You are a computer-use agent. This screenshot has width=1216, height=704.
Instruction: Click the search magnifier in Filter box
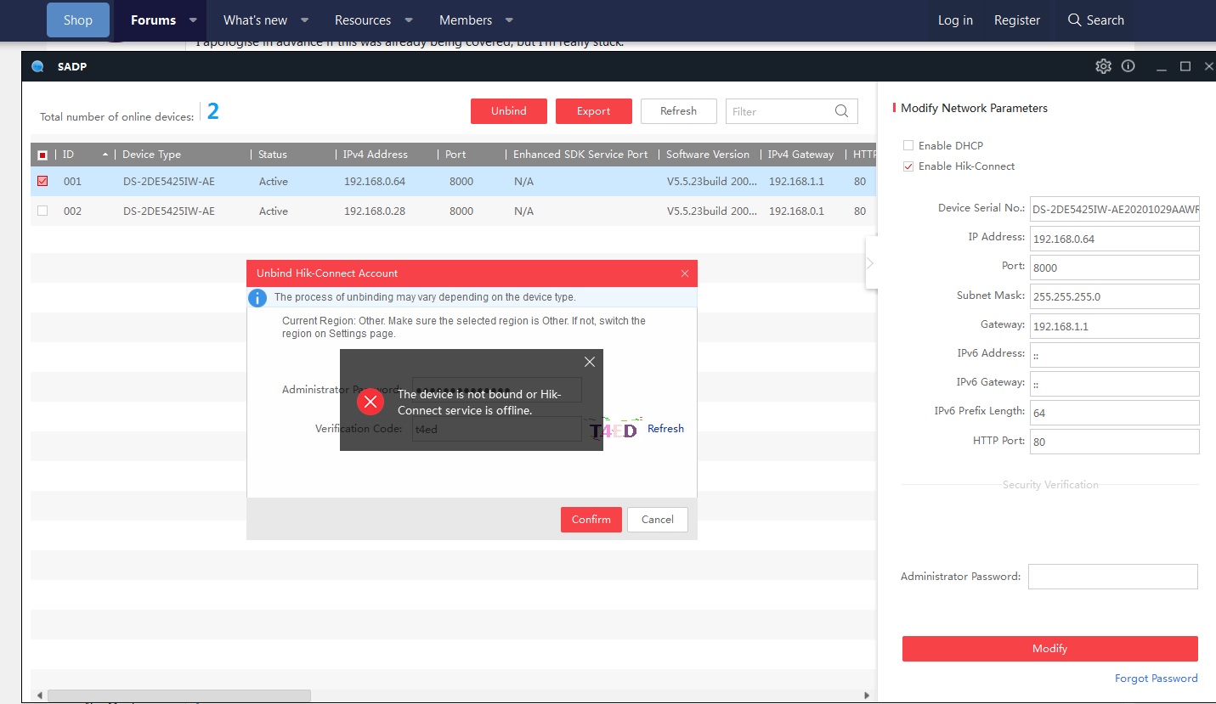[841, 111]
